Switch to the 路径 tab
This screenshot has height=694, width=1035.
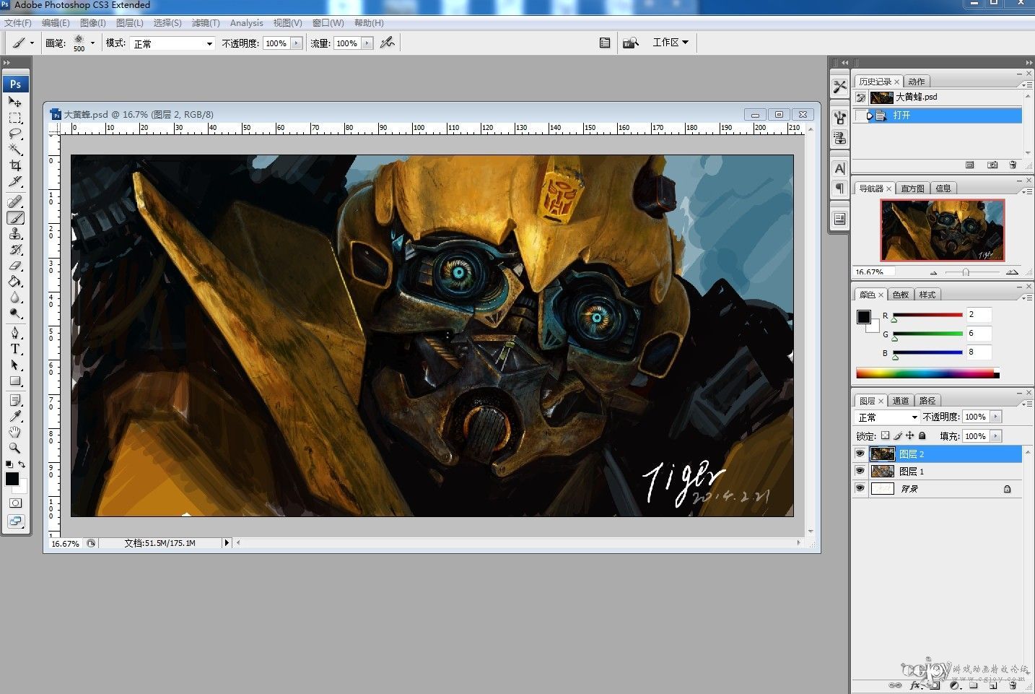[927, 401]
